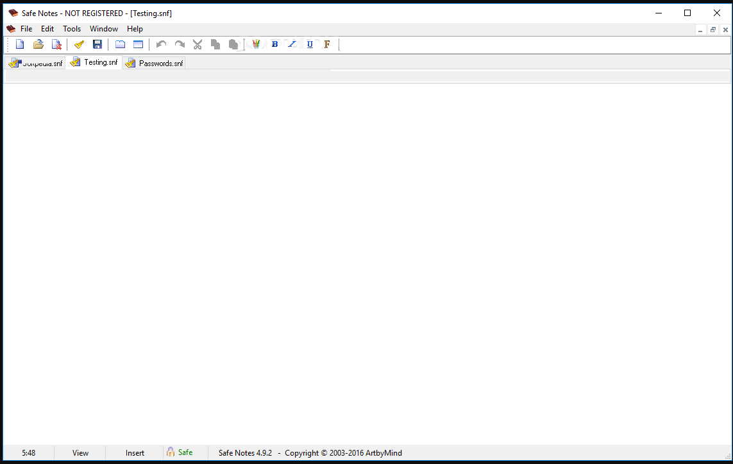The image size is (733, 464).
Task: Click inside the empty note text area
Action: (x=366, y=257)
